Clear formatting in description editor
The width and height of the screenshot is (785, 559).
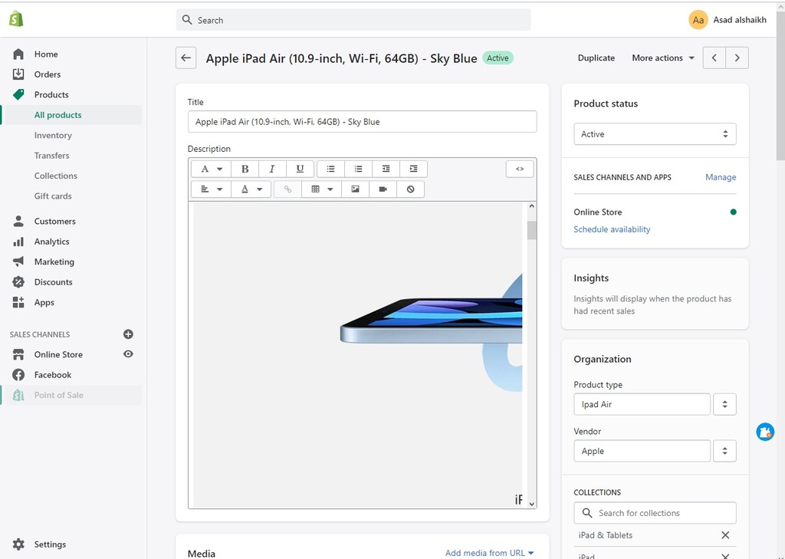point(411,189)
